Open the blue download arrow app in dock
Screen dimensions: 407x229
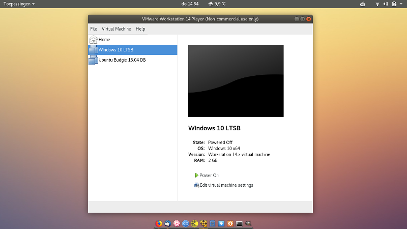[x=221, y=223]
